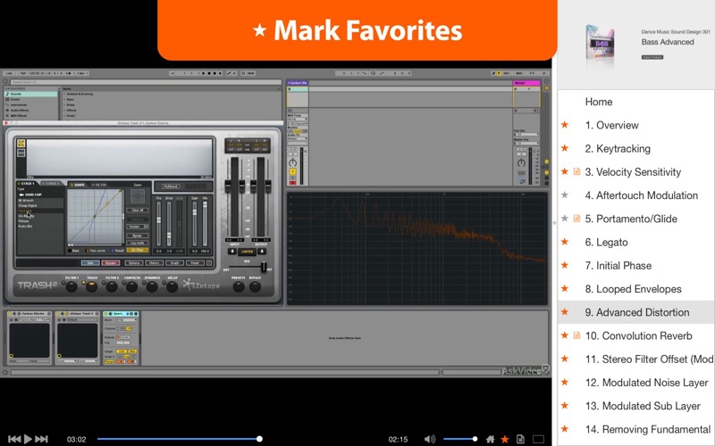Open chapter 1. Overview

tap(612, 125)
